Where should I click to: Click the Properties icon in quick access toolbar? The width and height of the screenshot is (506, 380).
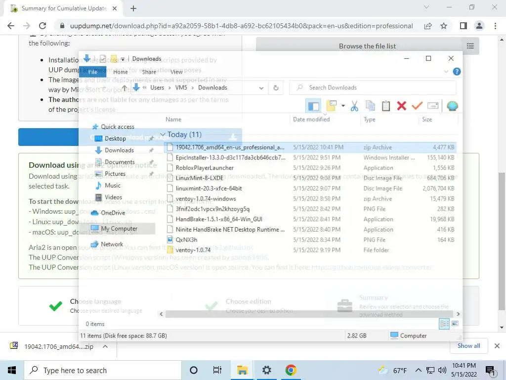pos(103,59)
